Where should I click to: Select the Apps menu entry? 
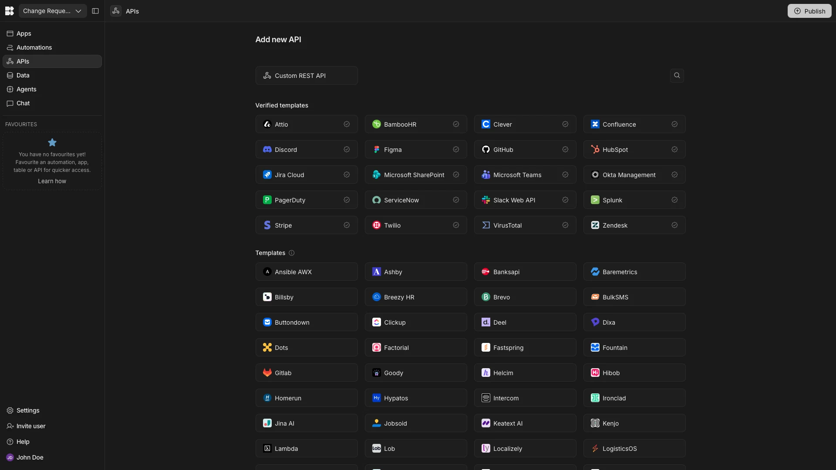click(24, 34)
